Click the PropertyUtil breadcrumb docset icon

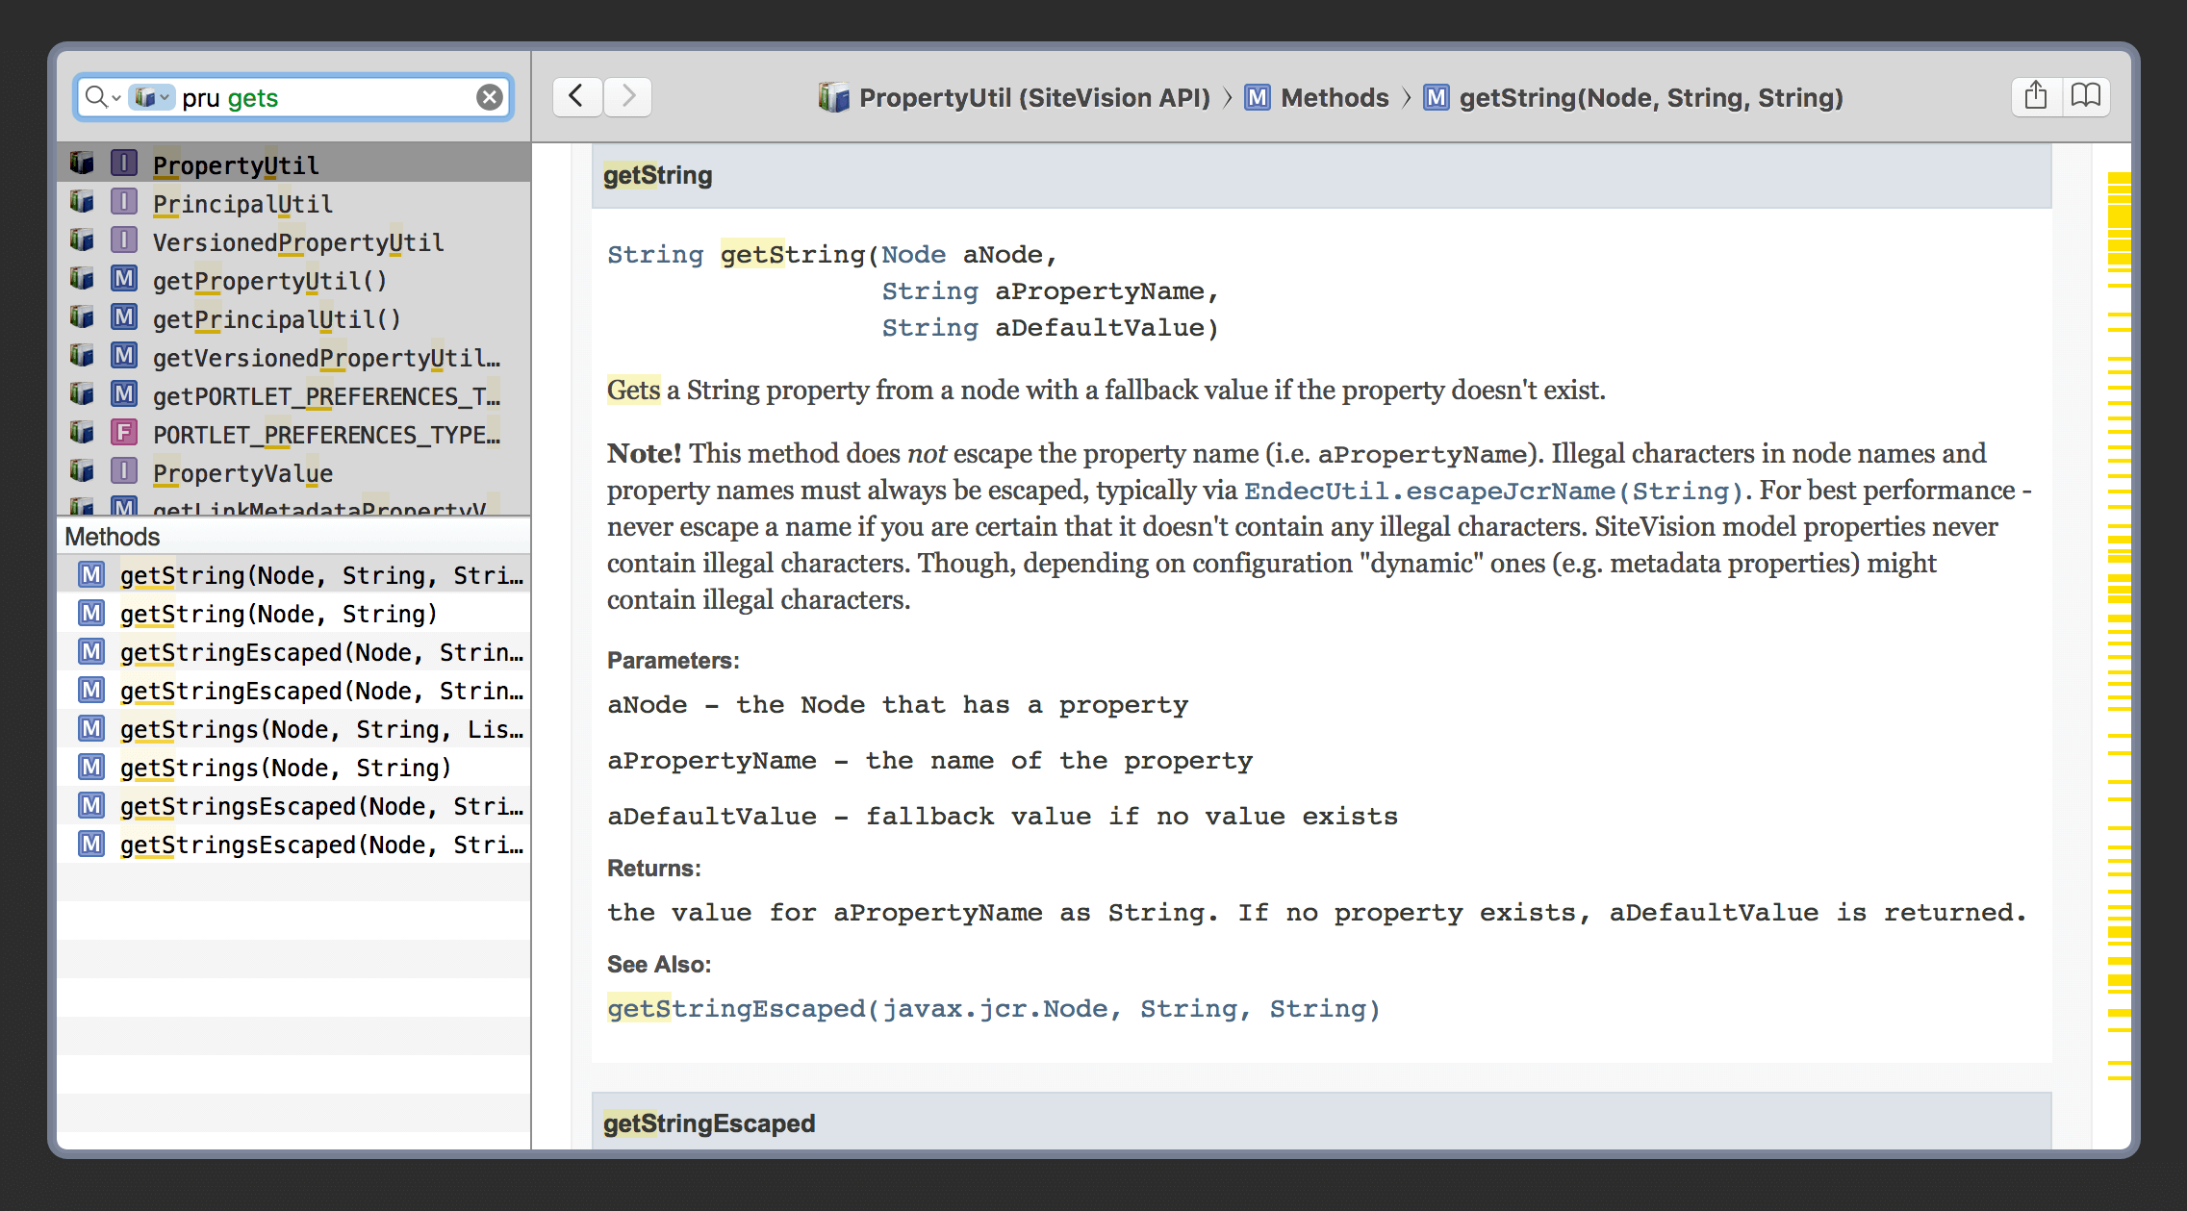(x=833, y=97)
